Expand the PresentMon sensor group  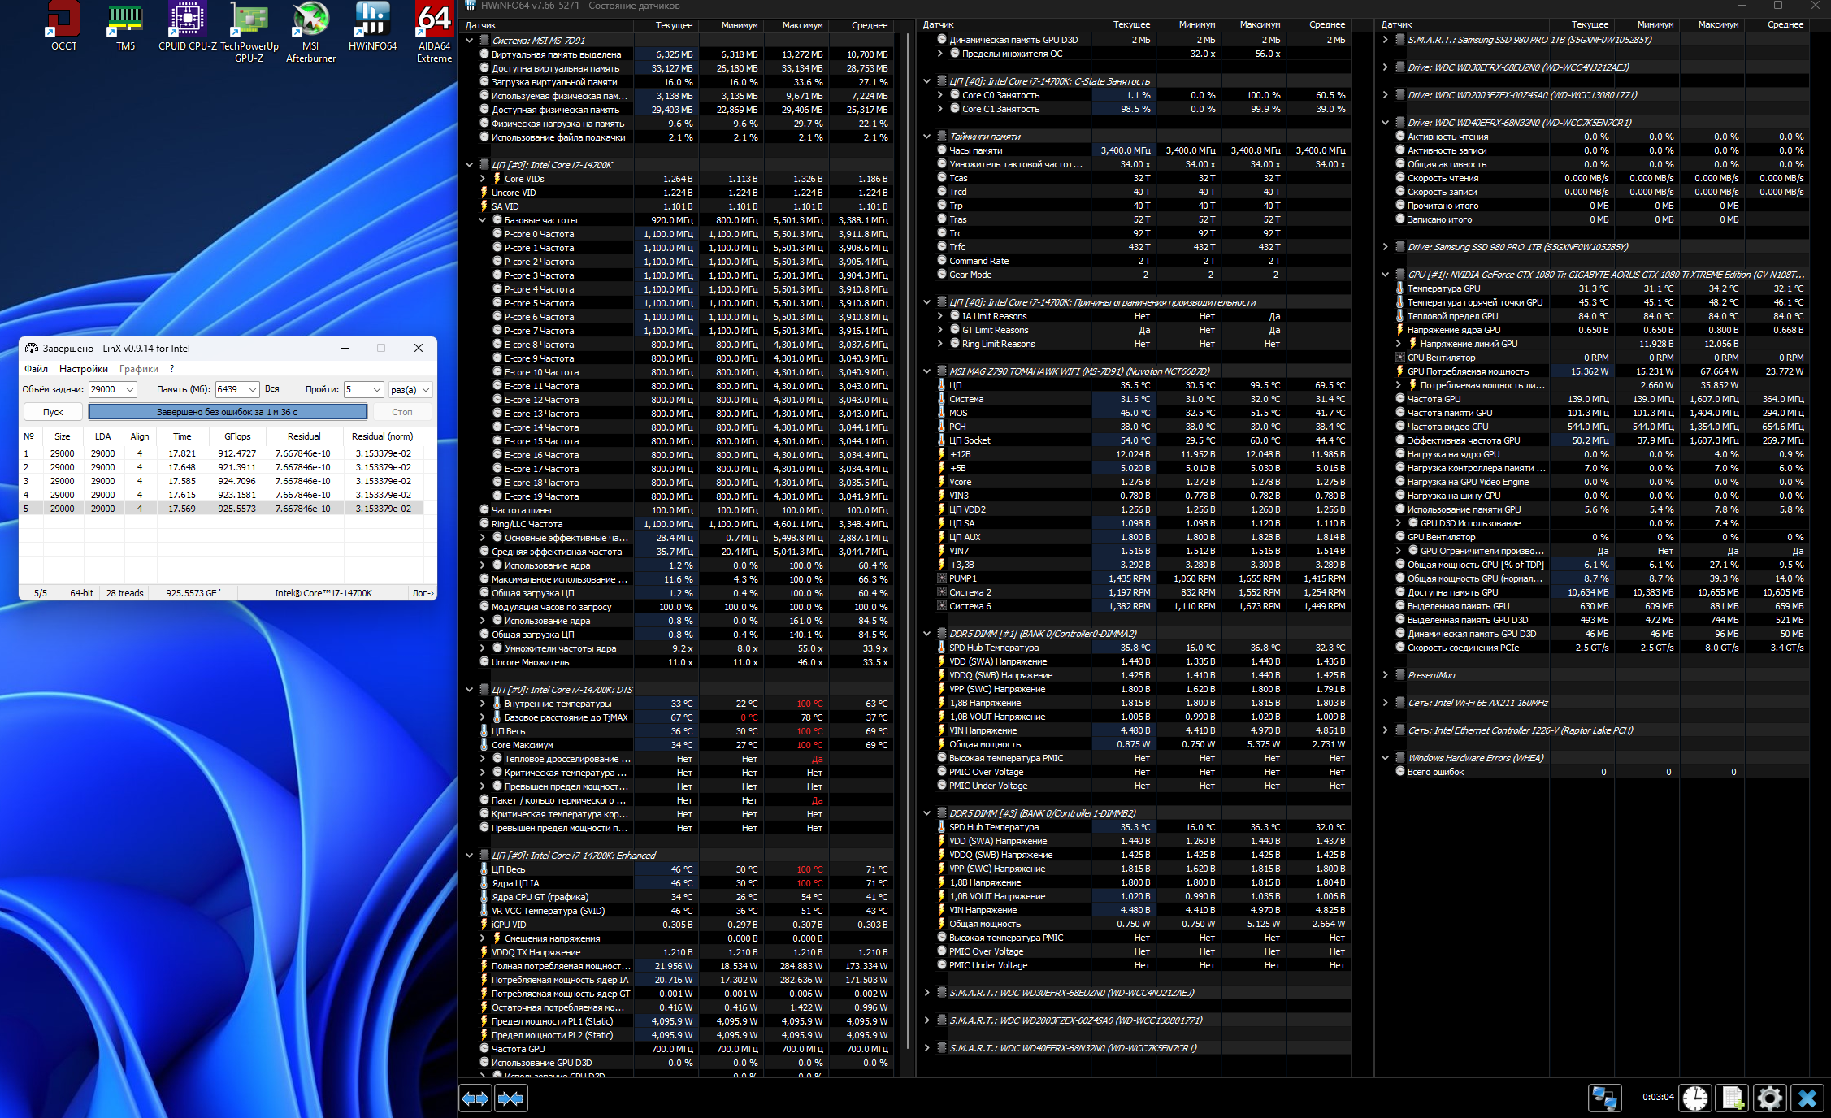click(1385, 675)
